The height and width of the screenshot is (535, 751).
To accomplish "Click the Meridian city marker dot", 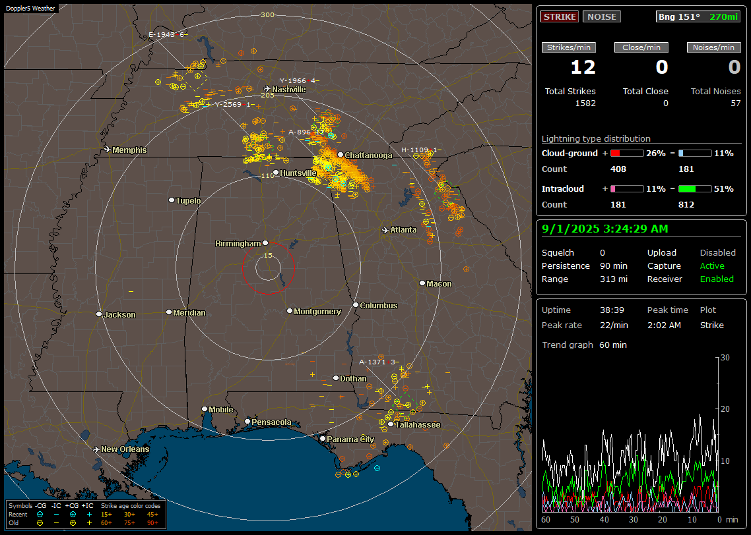I will click(168, 312).
